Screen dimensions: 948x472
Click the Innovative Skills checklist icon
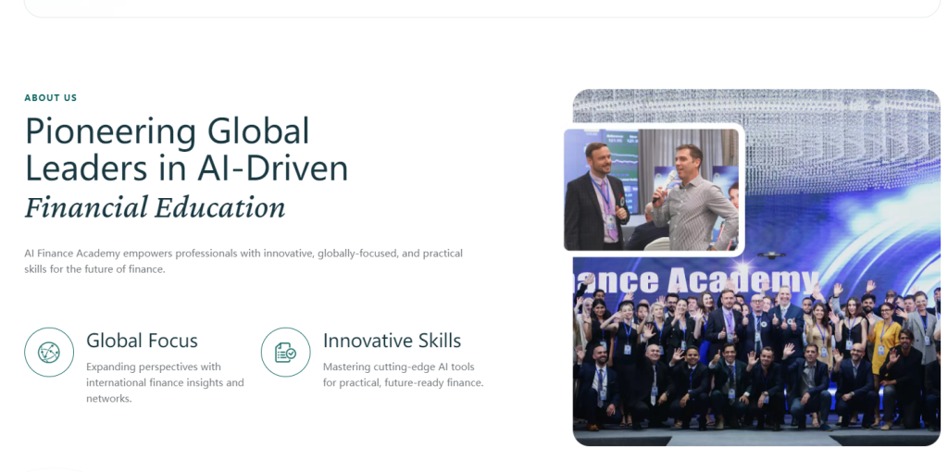285,353
